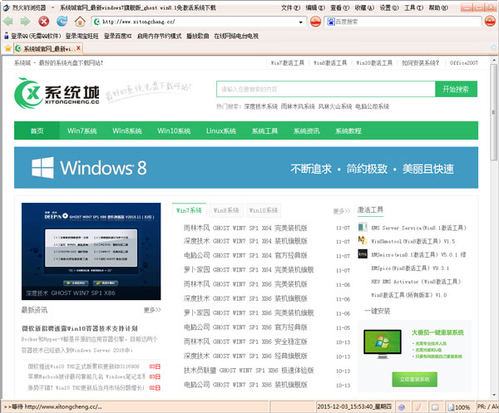Click the KMSmicro black tool icon

363,253
